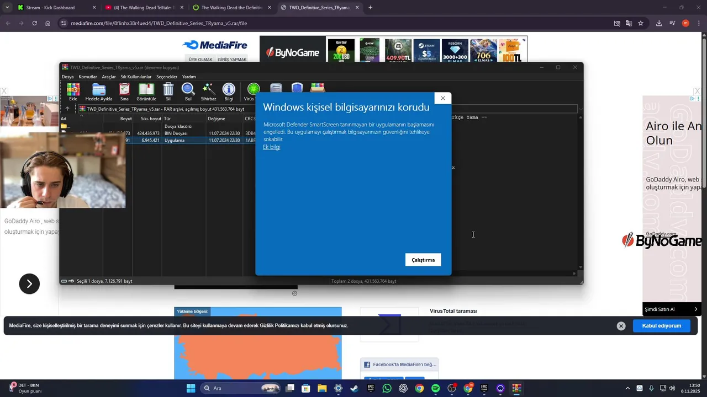Open Microsoft Store from the taskbar

306,388
